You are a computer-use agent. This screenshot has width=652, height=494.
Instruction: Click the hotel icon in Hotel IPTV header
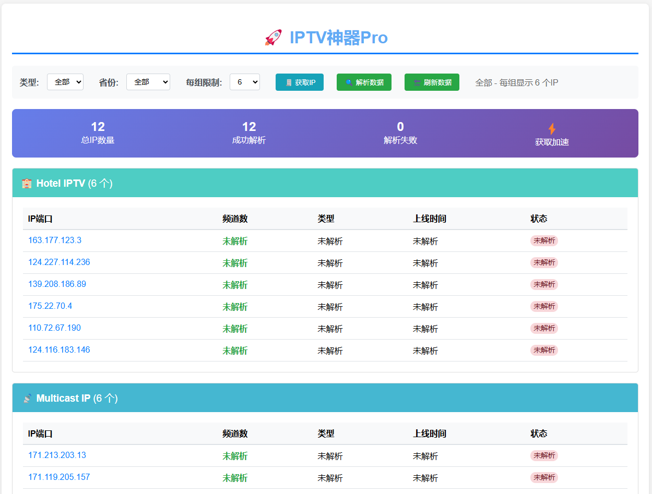point(27,183)
